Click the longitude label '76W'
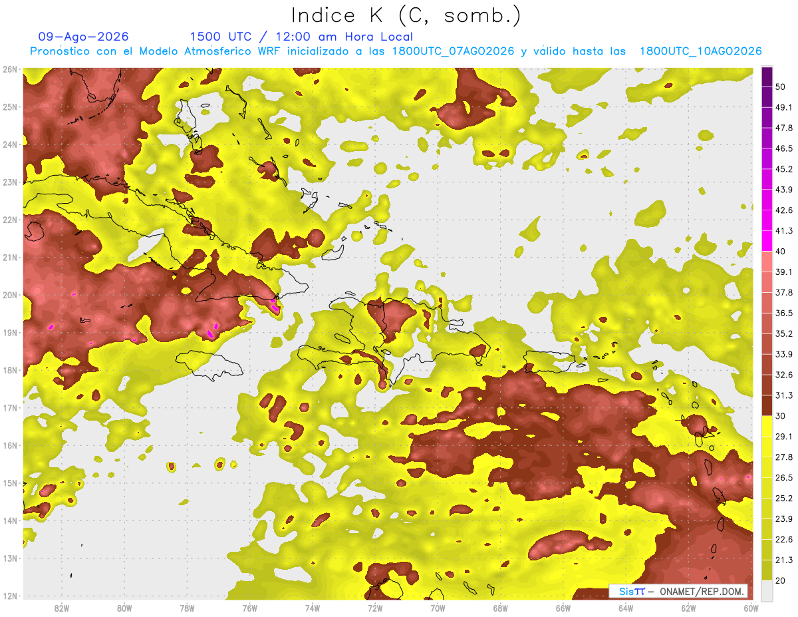 click(x=250, y=608)
